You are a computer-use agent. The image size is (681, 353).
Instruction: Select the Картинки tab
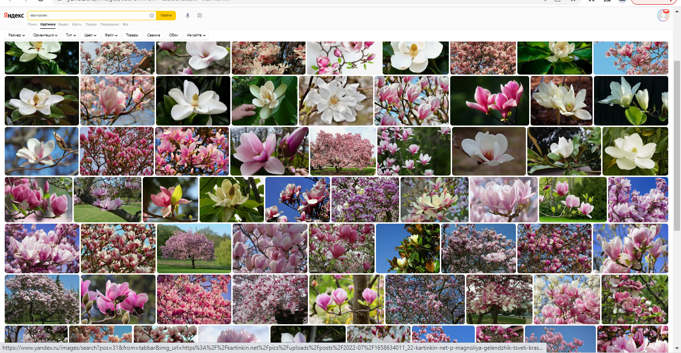click(x=48, y=24)
